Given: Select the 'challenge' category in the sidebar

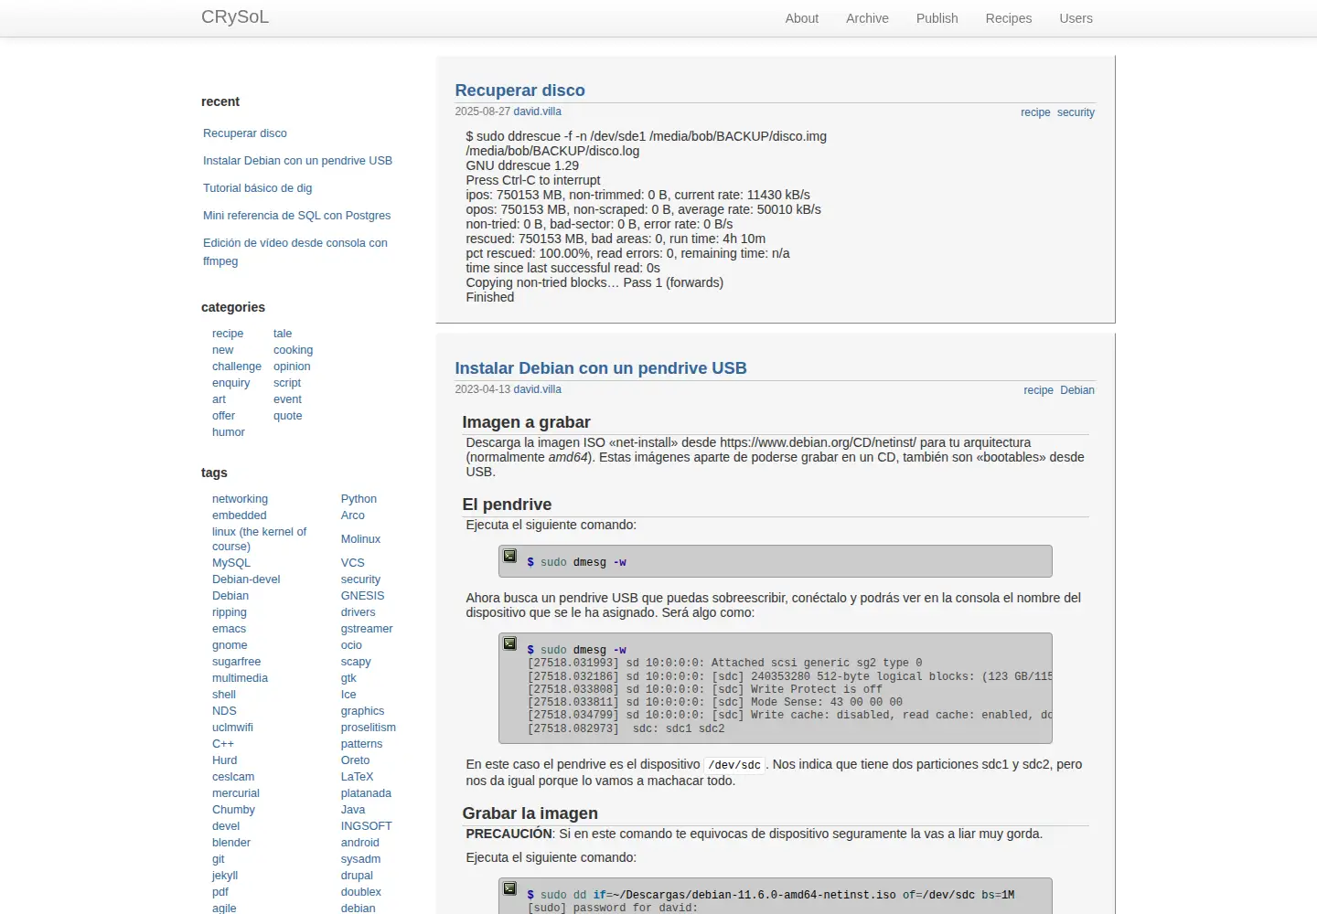Looking at the screenshot, I should coord(237,367).
